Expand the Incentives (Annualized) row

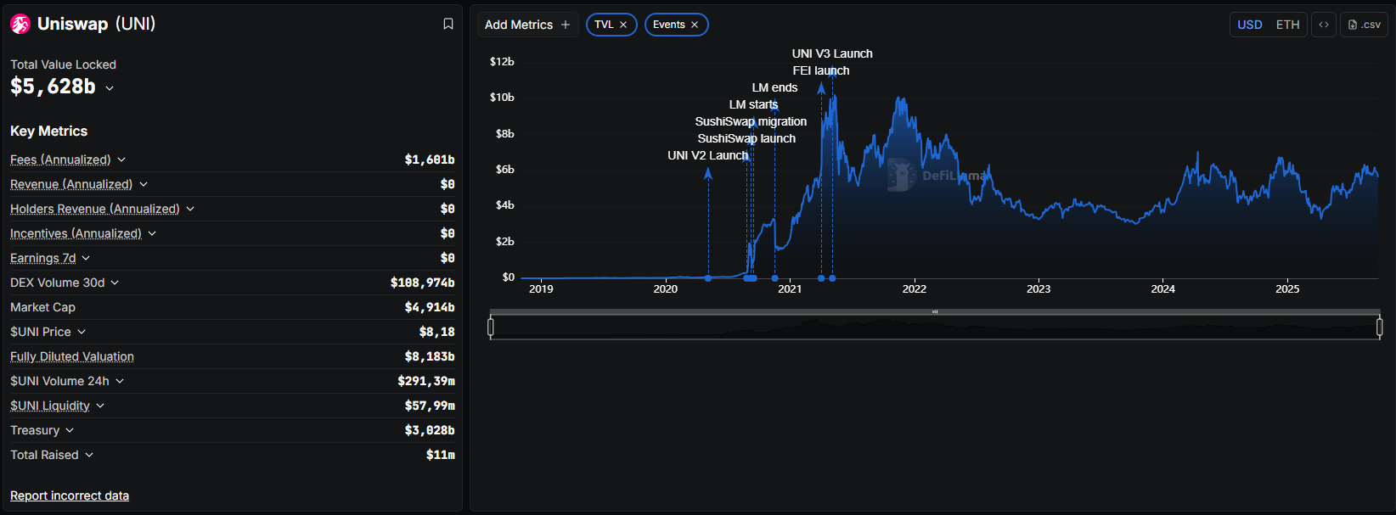152,233
